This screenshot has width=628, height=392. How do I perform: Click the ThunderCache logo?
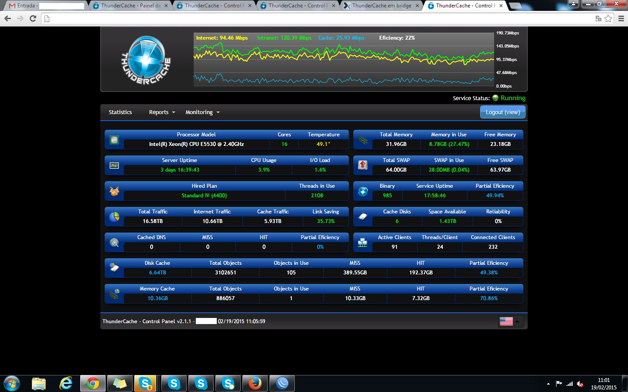tap(146, 60)
